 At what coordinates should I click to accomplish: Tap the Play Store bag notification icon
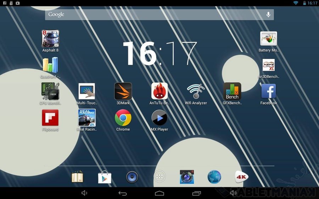[x=18, y=3]
